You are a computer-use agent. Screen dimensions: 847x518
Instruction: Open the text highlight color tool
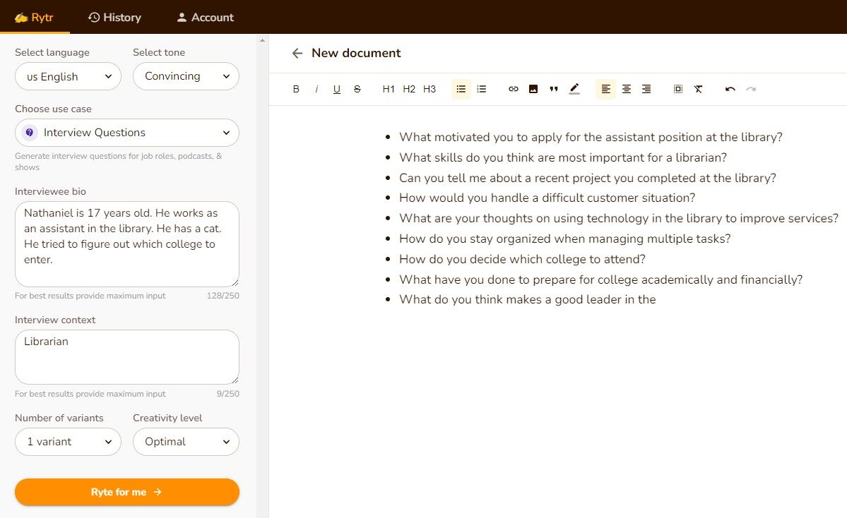tap(574, 89)
